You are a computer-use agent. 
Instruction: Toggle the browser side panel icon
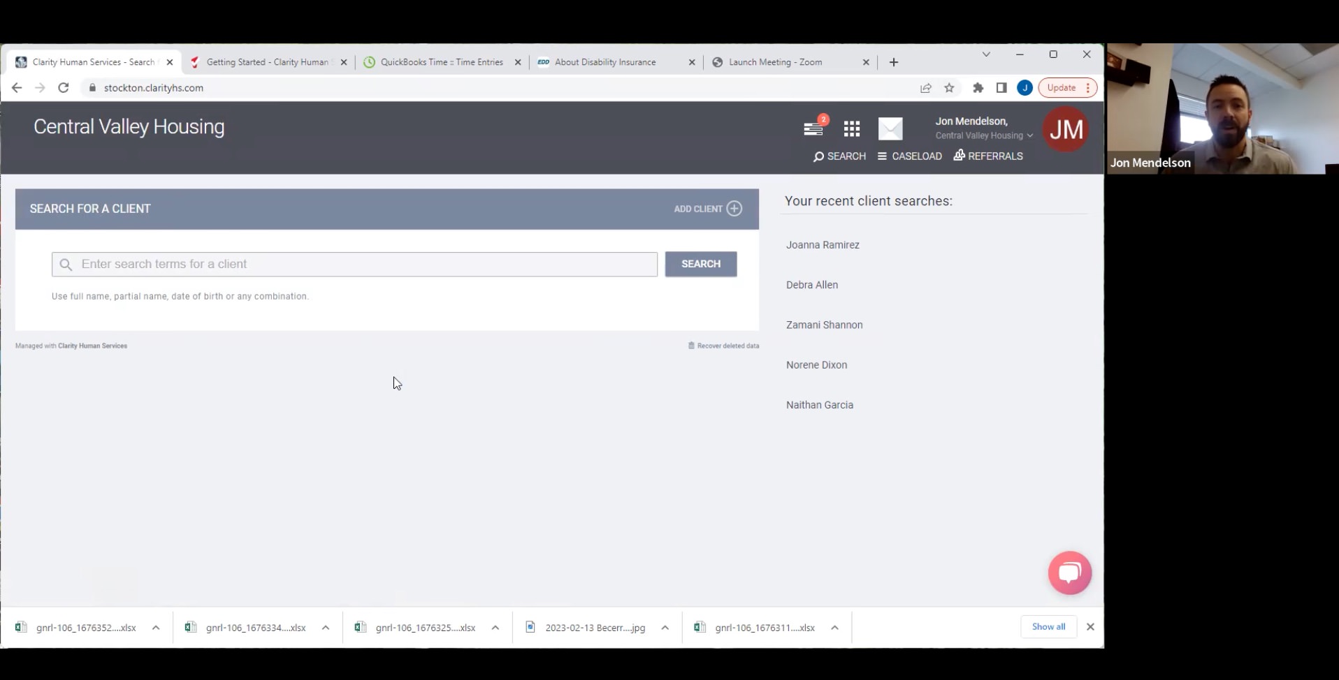pyautogui.click(x=1001, y=88)
